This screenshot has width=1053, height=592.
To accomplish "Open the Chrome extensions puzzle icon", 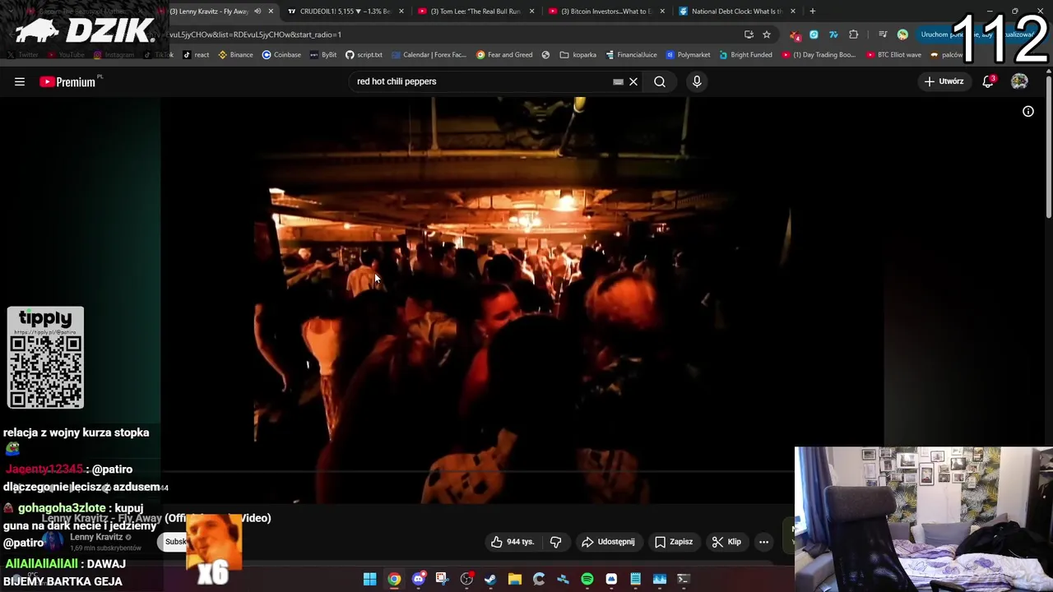I will tap(853, 35).
